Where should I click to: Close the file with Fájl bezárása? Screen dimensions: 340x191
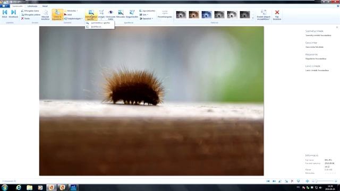[x=277, y=15]
